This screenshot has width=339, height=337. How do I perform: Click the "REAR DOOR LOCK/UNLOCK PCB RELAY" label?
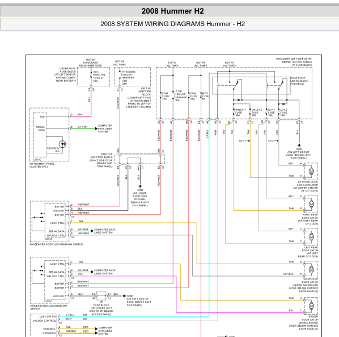pyautogui.click(x=299, y=81)
